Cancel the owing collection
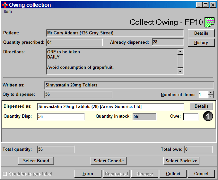 coord(201,174)
